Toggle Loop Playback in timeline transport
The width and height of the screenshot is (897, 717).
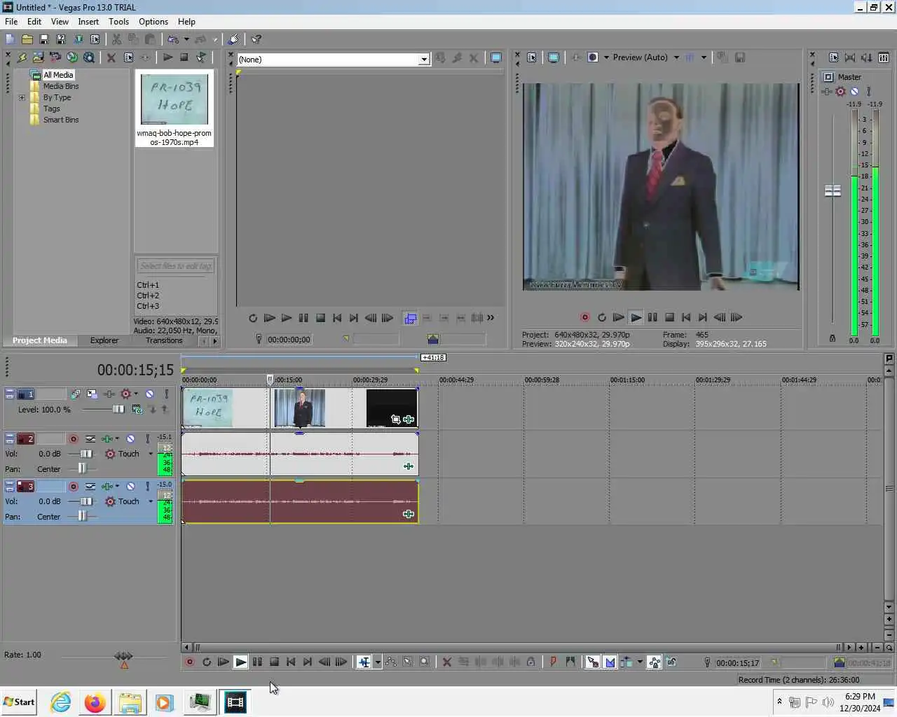coord(206,662)
